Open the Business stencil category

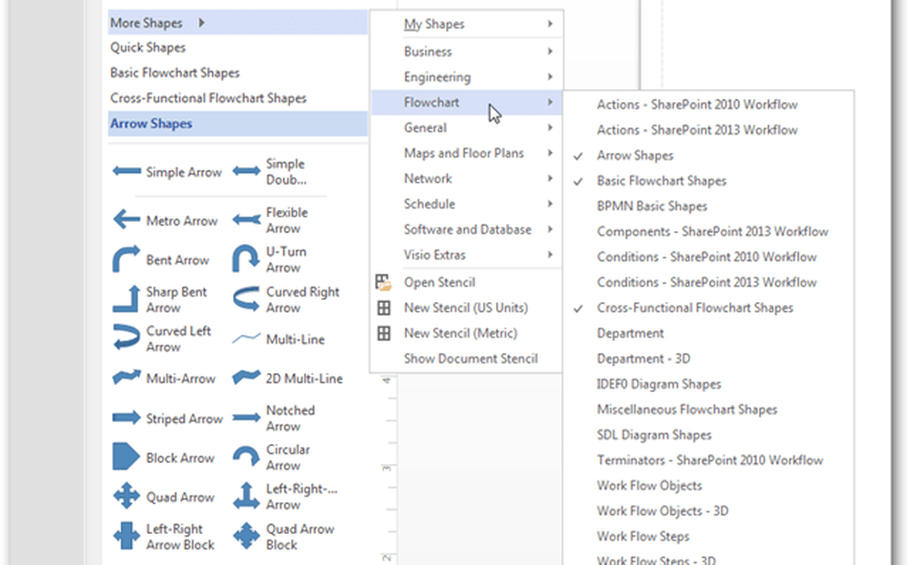point(467,52)
